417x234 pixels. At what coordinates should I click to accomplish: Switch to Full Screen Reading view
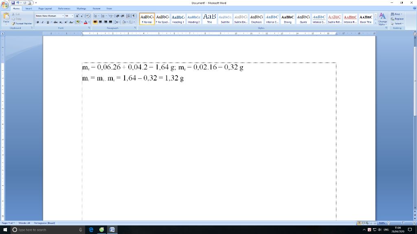click(363, 223)
